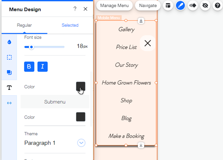Click the Font size slider handle
This screenshot has width=223, height=160.
pyautogui.click(x=32, y=47)
